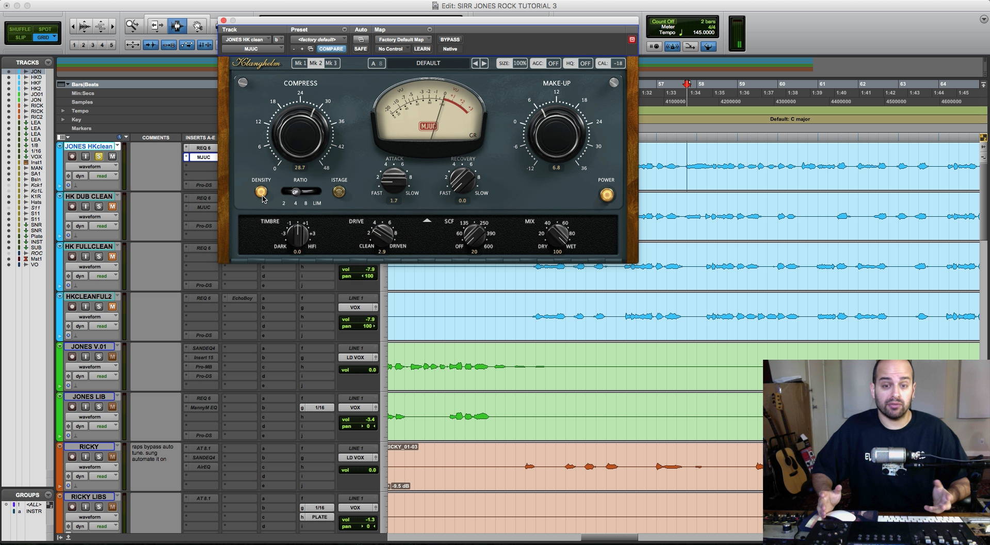The width and height of the screenshot is (990, 545).
Task: Click the red target icon in plugin header
Action: 632,39
